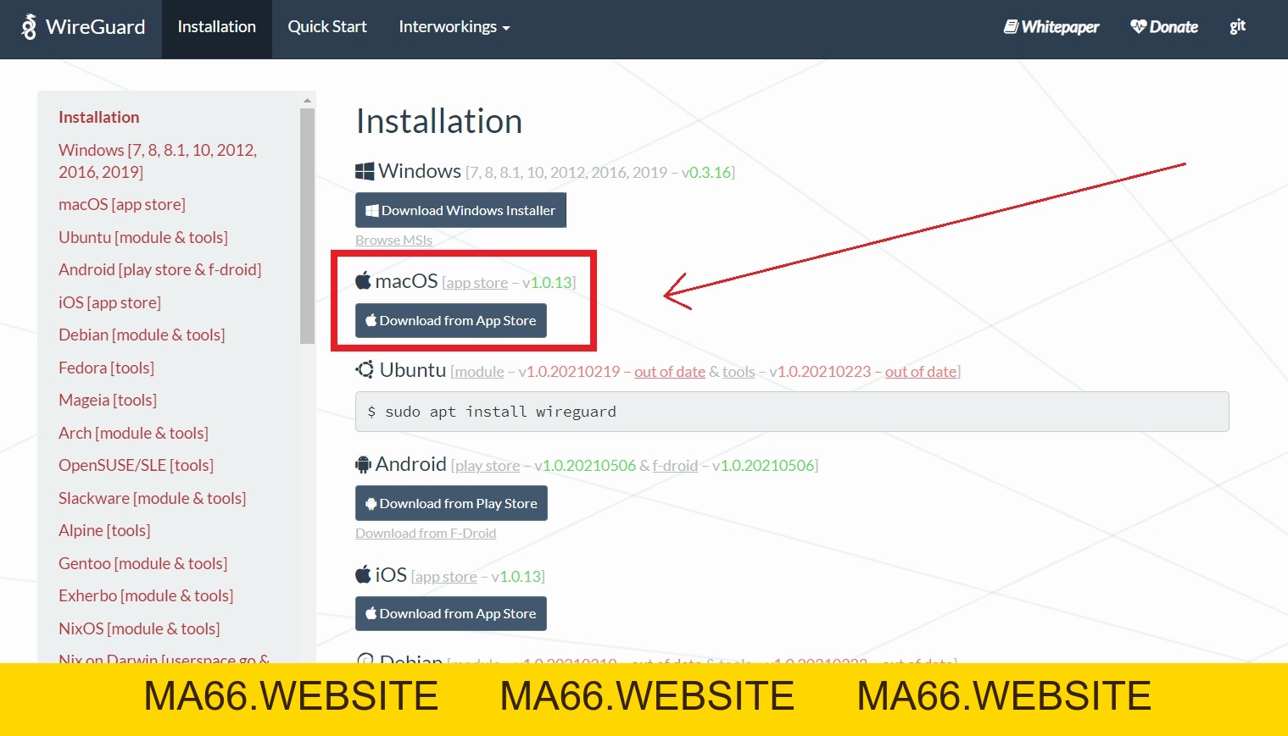Select sidebar Installation heading link

[99, 117]
